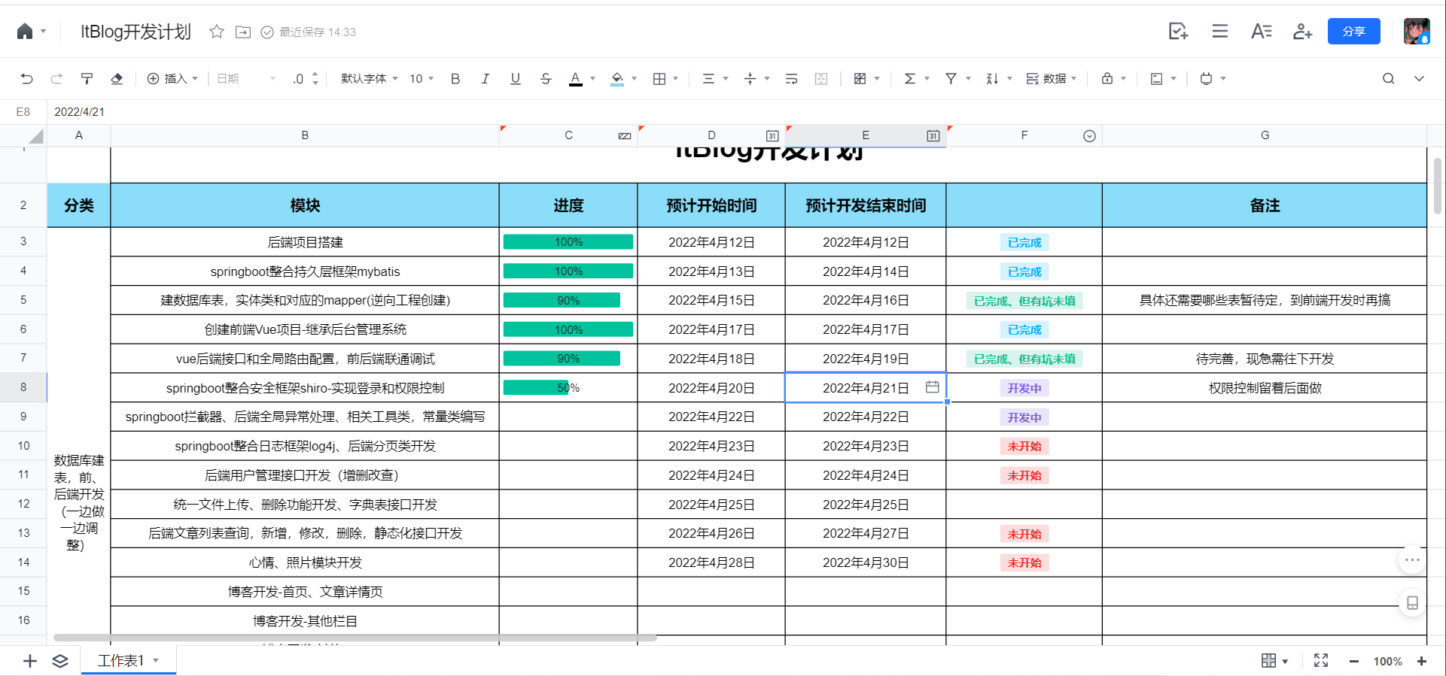Apply cell borders icon
This screenshot has width=1446, height=676.
click(x=659, y=78)
